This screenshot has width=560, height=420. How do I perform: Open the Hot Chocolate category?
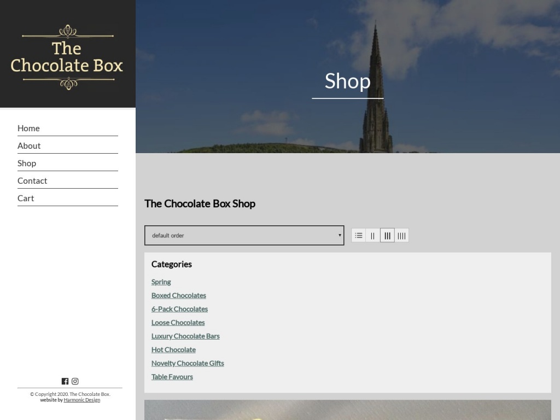(173, 349)
